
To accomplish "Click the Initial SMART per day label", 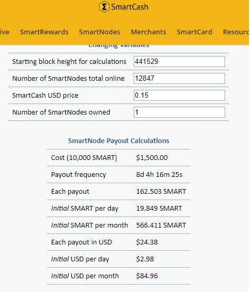I will click(85, 209).
